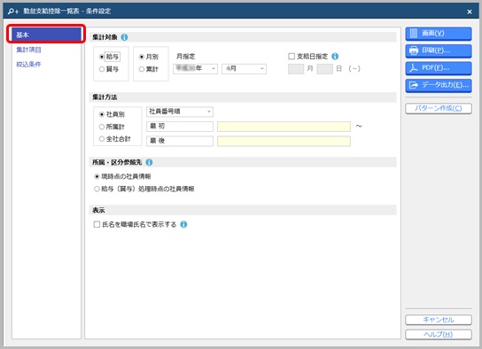Click the info icon beside 支給日指定
Screen dimensions: 482x349
click(335, 56)
